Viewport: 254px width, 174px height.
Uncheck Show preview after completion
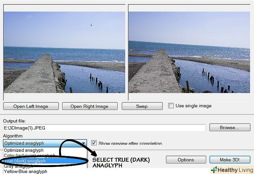pos(94,143)
